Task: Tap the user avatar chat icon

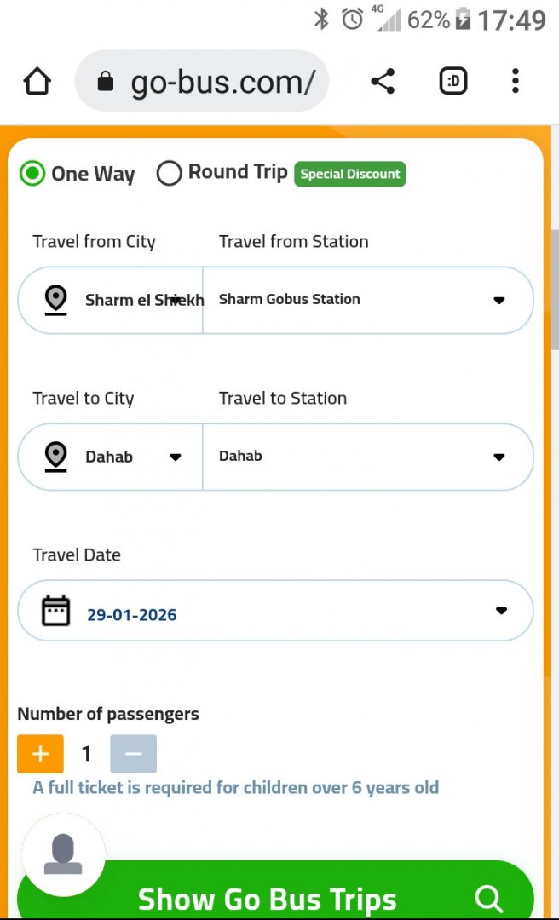Action: coord(63,854)
